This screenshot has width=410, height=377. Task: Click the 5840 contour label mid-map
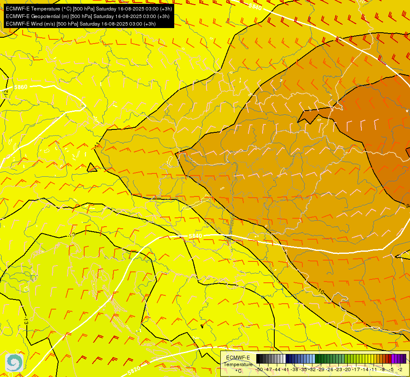[x=195, y=236]
